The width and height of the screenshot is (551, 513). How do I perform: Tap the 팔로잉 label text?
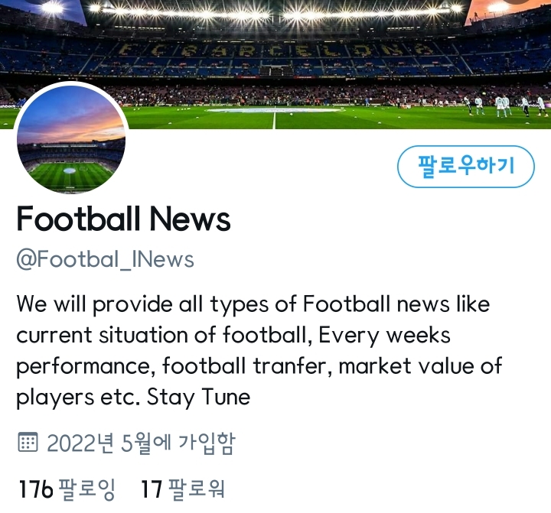point(86,489)
